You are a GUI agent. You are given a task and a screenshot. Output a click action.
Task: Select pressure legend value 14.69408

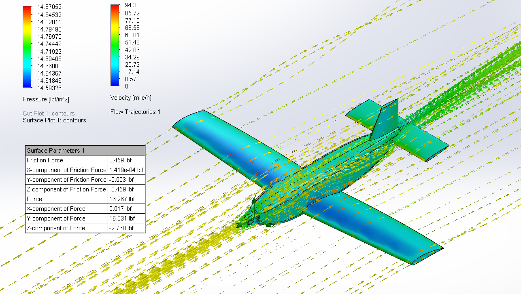click(x=49, y=59)
